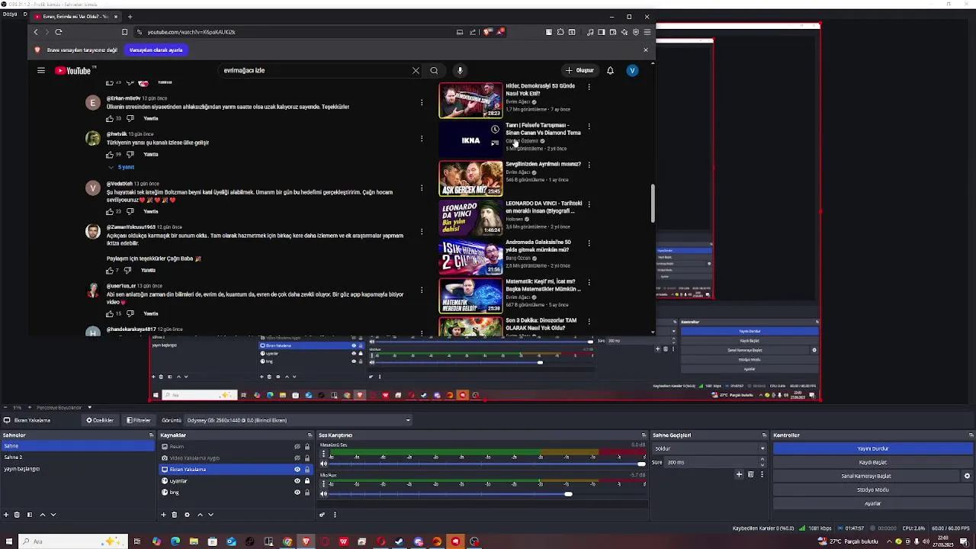Open the Soldur transition dropdown
Screen dimensions: 976x549
(x=709, y=448)
